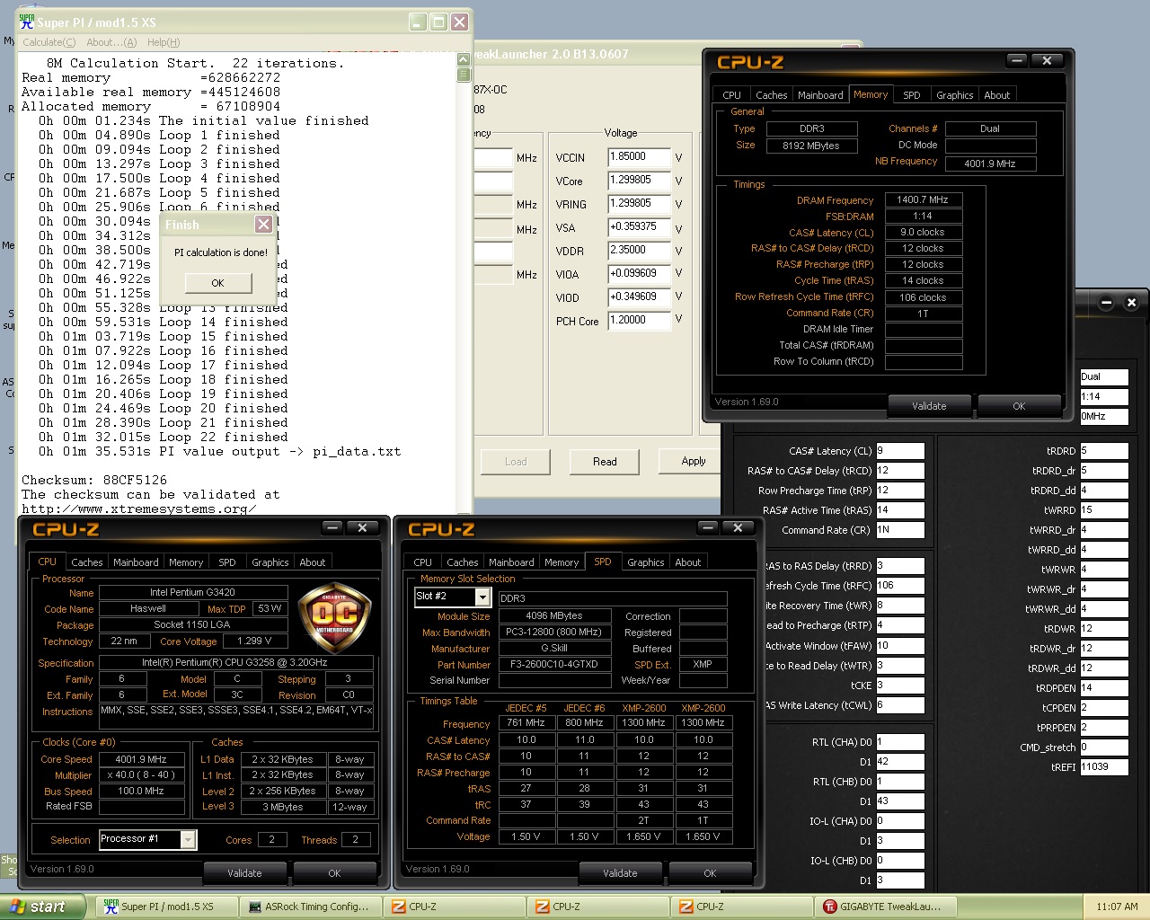Click GIGABYTE TweakLauncher taskbar icon
Screen dimensions: 1150x920
coord(830,907)
